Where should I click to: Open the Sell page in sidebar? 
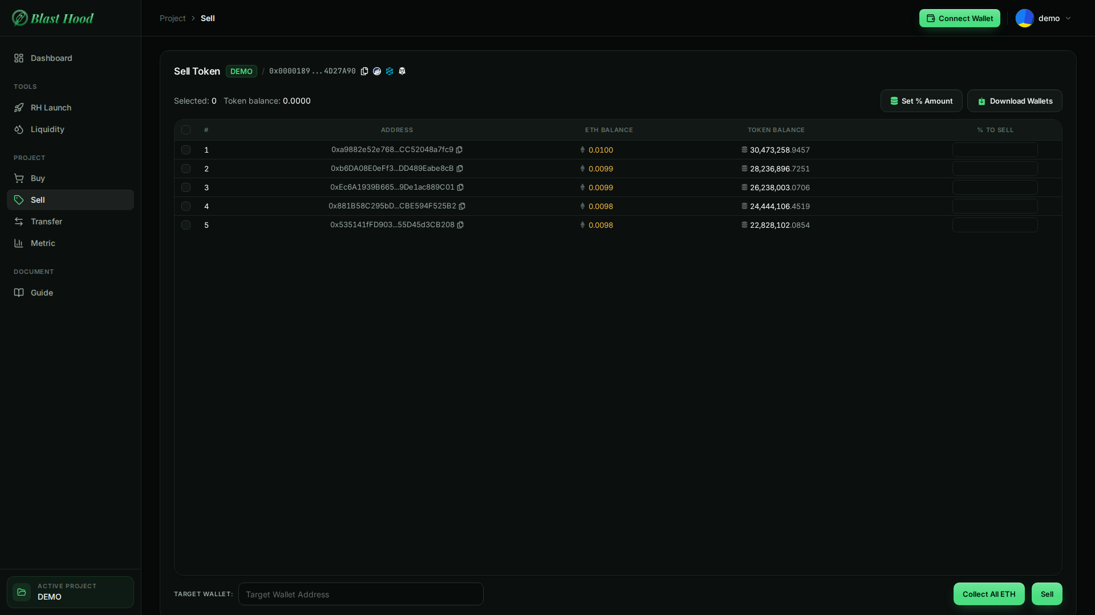click(x=70, y=200)
